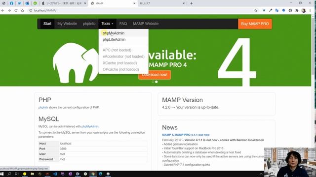Screen dimensions: 316x177
Task: Open the Google Translate extension icon
Action: (x=277, y=10)
